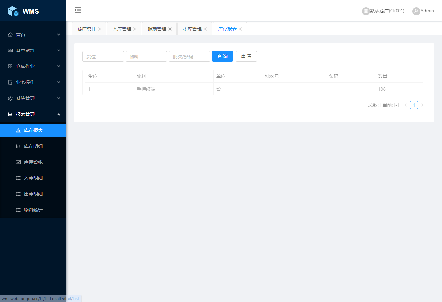
Task: Open 库存台帐 report page
Action: (x=33, y=162)
